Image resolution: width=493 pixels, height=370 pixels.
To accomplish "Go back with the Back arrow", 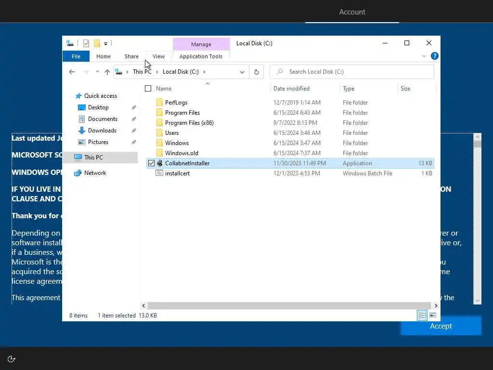I will [72, 72].
